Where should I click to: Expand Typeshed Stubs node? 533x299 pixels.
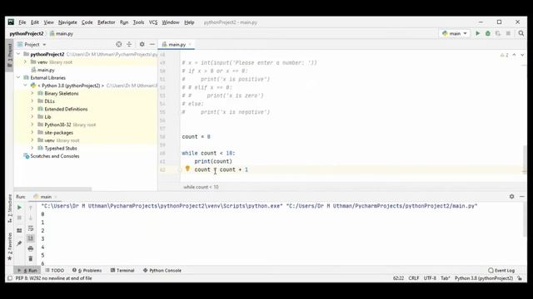coord(32,148)
